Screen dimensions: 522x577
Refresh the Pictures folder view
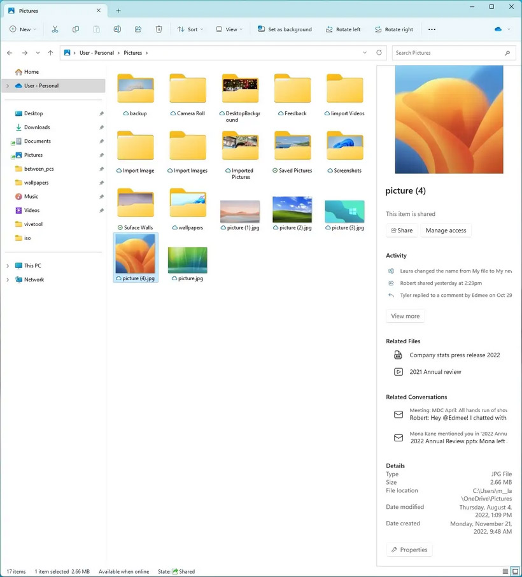click(x=379, y=53)
